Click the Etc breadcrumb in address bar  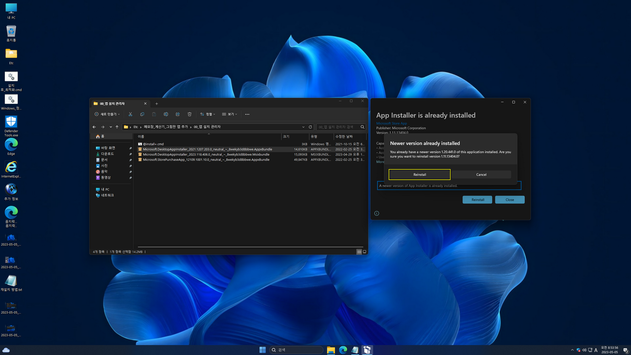click(x=136, y=127)
